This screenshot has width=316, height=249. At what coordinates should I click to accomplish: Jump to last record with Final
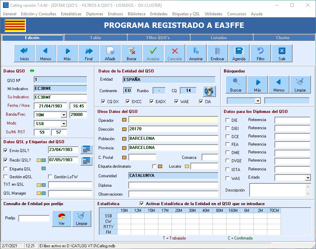pos(89,53)
